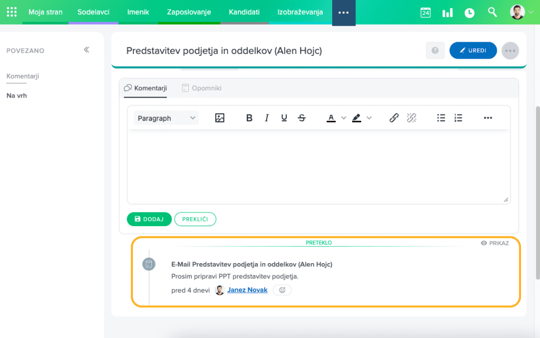
Task: Insert a hyperlink with the link icon
Action: pyautogui.click(x=394, y=118)
